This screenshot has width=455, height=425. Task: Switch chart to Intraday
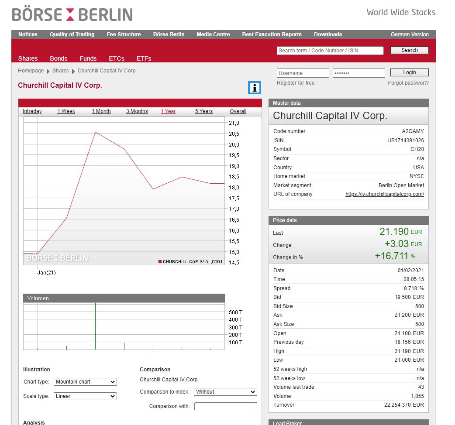click(x=32, y=111)
